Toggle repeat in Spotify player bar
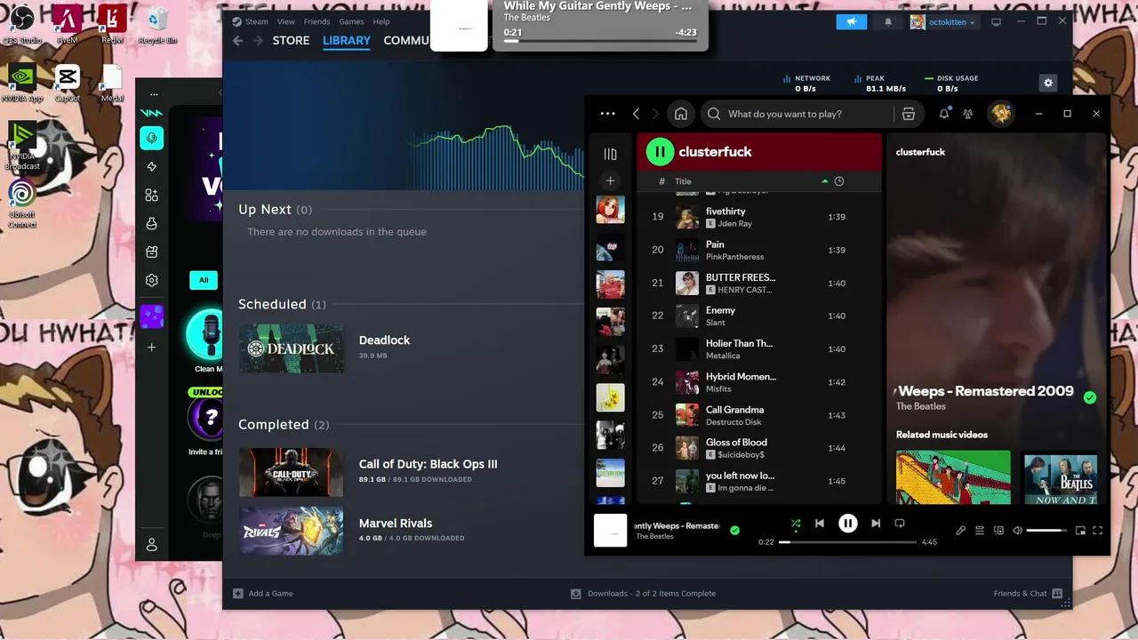The width and height of the screenshot is (1138, 640). click(900, 524)
